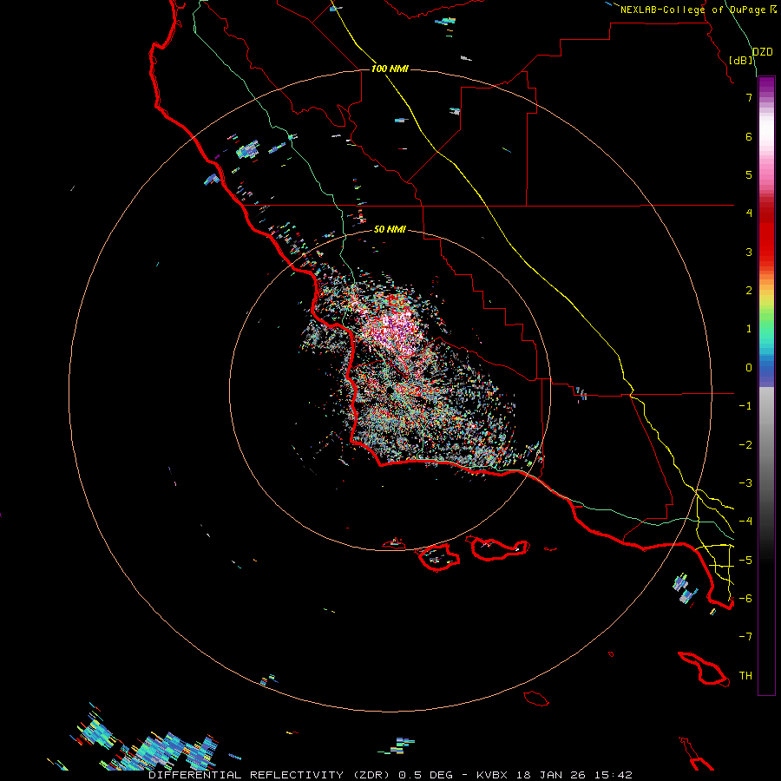Click the 100 NMI range ring label
781x781 pixels.
(390, 69)
